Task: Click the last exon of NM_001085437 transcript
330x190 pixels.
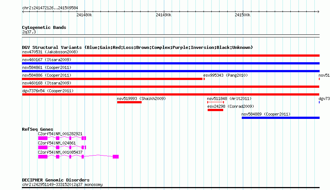Action: tap(116, 157)
